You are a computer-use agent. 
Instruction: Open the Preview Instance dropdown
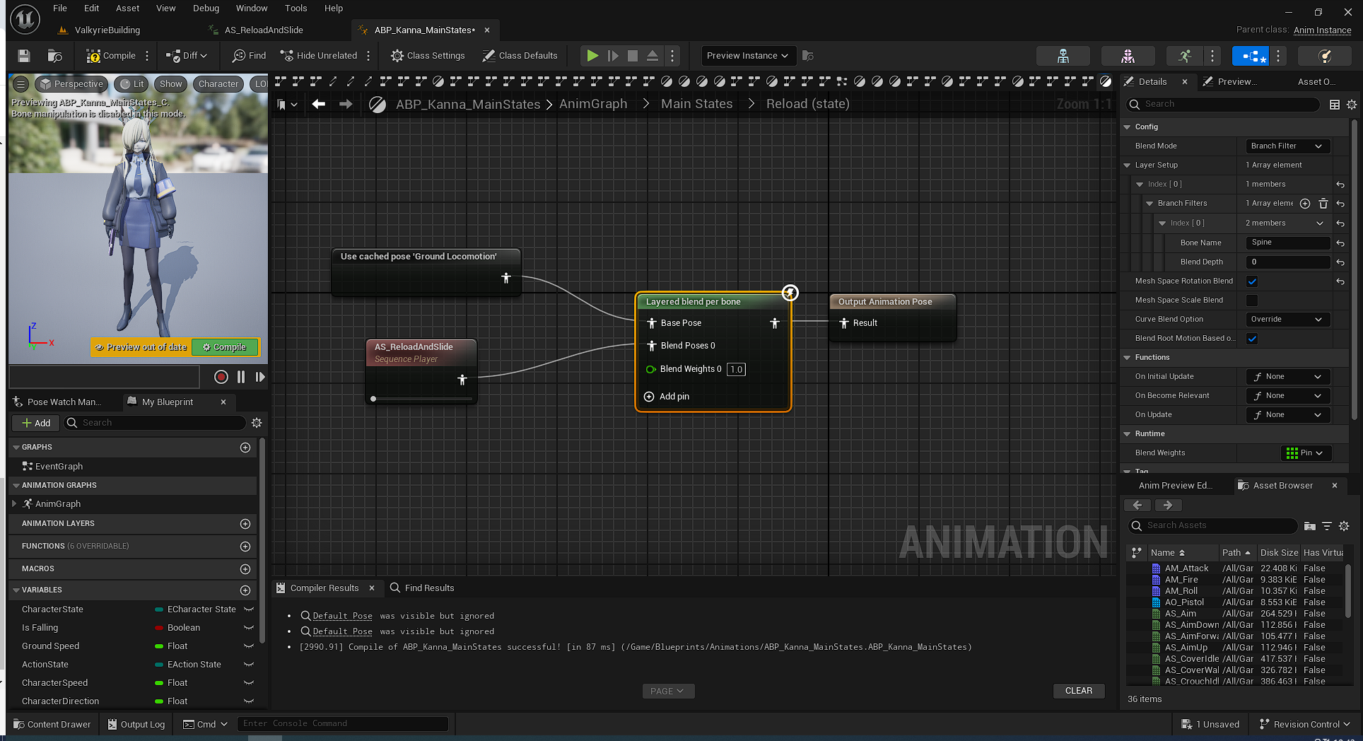[x=747, y=56]
